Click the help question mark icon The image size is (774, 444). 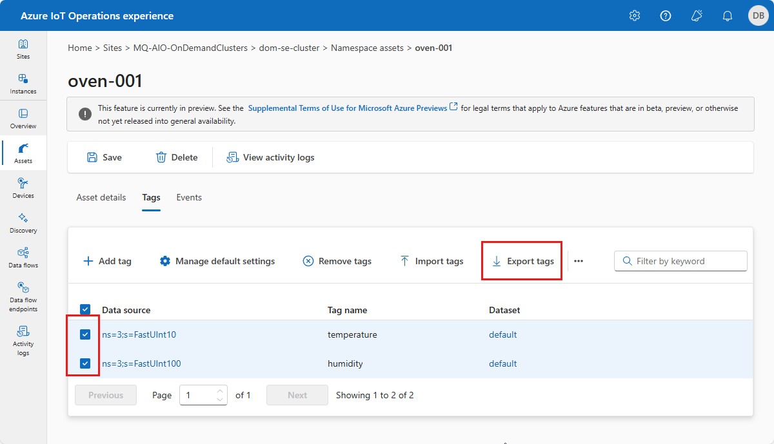[x=666, y=16]
